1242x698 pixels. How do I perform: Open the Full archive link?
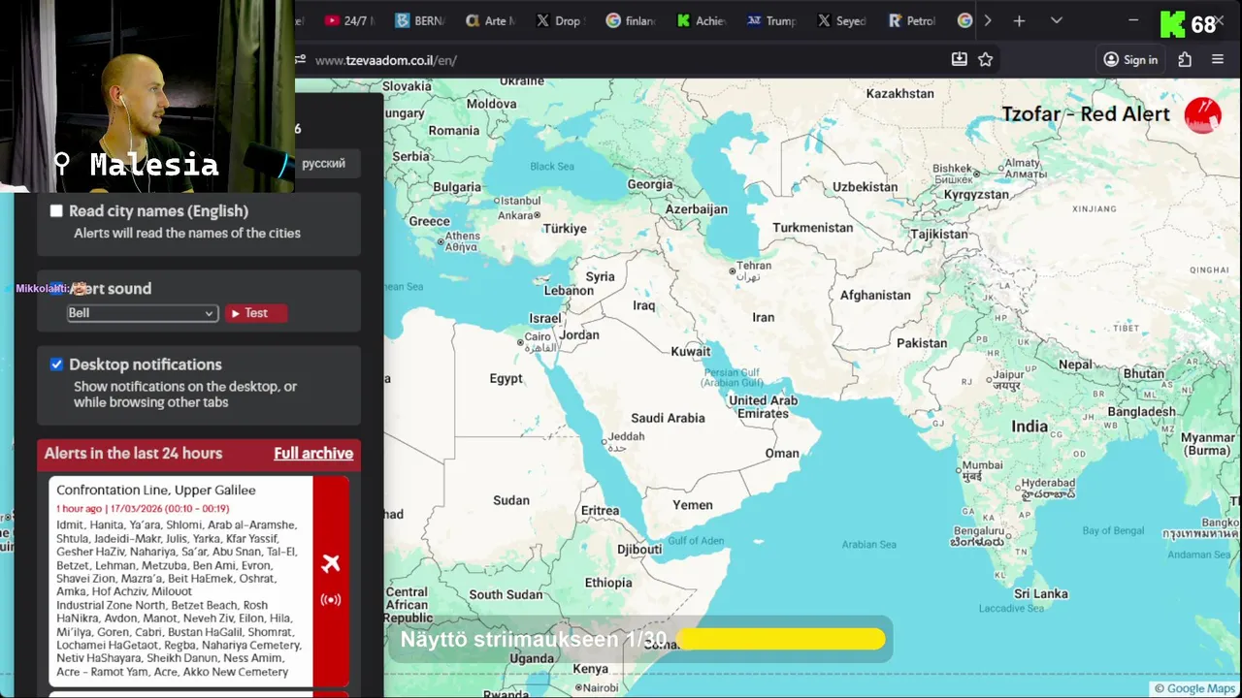coord(313,454)
